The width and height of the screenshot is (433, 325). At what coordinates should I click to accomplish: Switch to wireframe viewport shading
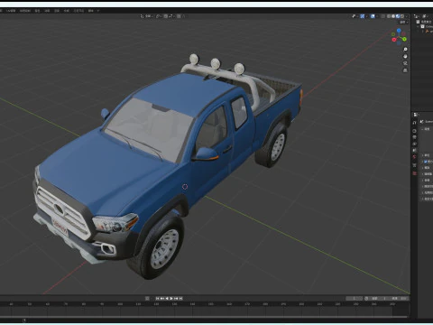(389, 16)
